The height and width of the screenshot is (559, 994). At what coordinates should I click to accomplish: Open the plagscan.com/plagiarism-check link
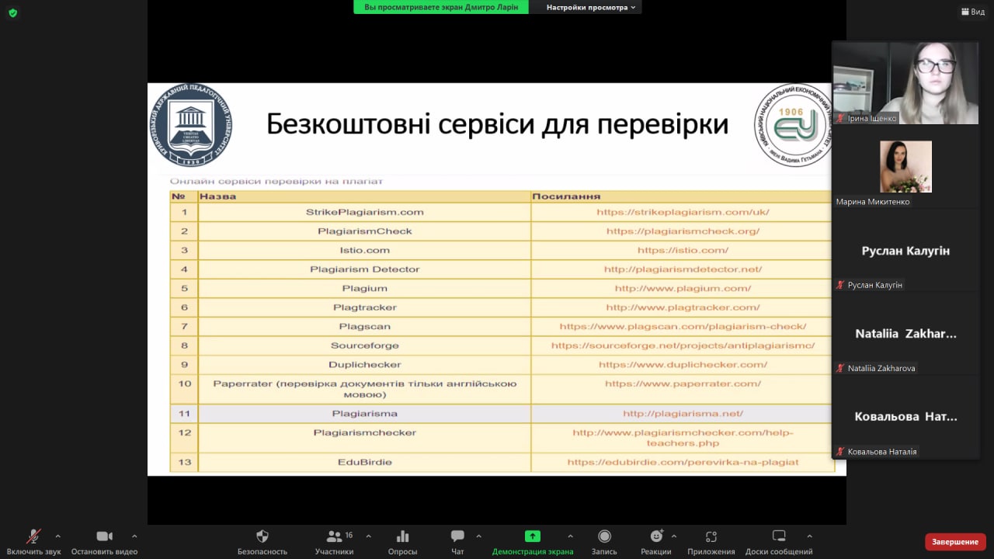pyautogui.click(x=683, y=327)
